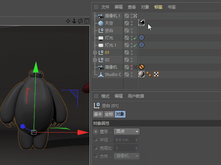The width and height of the screenshot is (221, 165).
Task: Click the 宽高比 stepper arrows
Action: coord(136,148)
